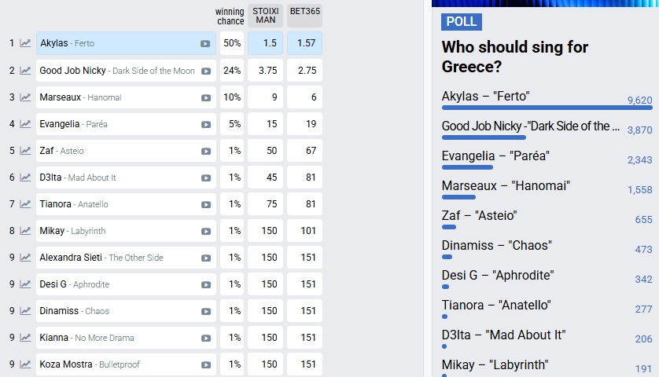This screenshot has height=377, width=659.
Task: Show the odds history graph for Zaf
Action: (25, 151)
